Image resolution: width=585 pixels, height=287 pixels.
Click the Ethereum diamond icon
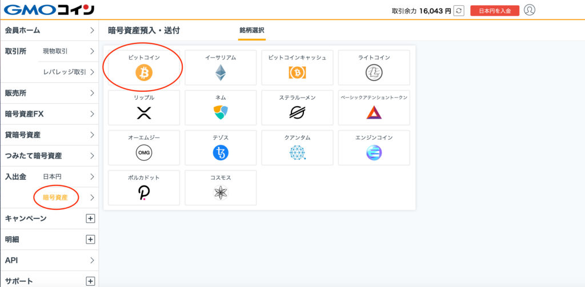click(221, 72)
